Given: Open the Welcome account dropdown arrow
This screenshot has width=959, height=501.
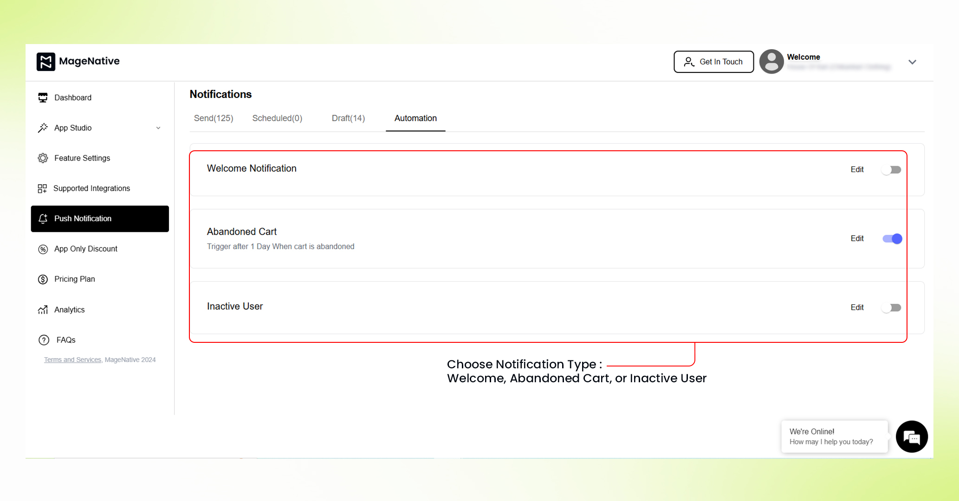Looking at the screenshot, I should pos(912,62).
